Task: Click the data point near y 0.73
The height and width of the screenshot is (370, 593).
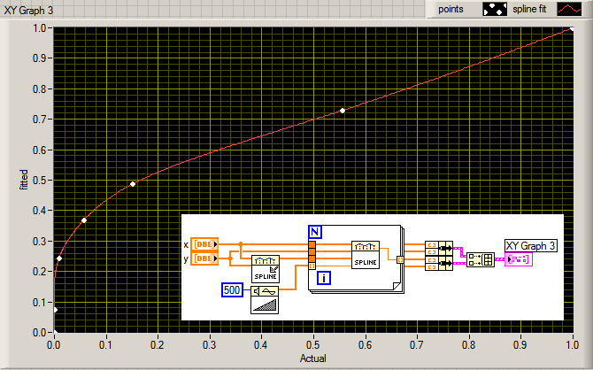Action: pos(343,111)
